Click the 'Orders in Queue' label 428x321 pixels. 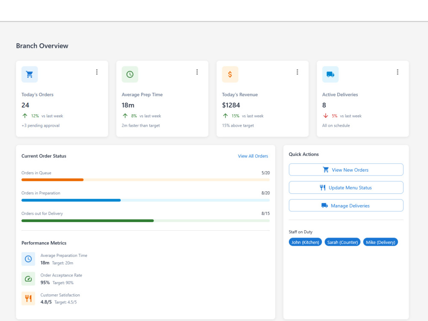click(x=36, y=173)
